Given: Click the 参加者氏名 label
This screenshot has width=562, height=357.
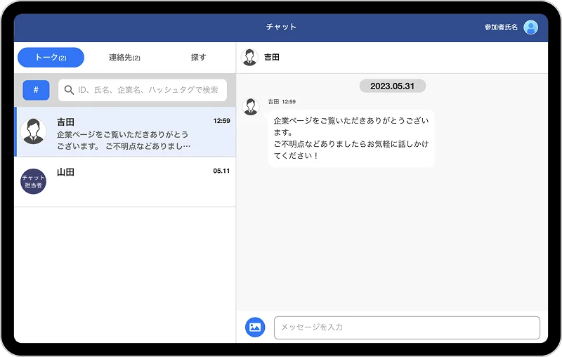Looking at the screenshot, I should (x=500, y=27).
